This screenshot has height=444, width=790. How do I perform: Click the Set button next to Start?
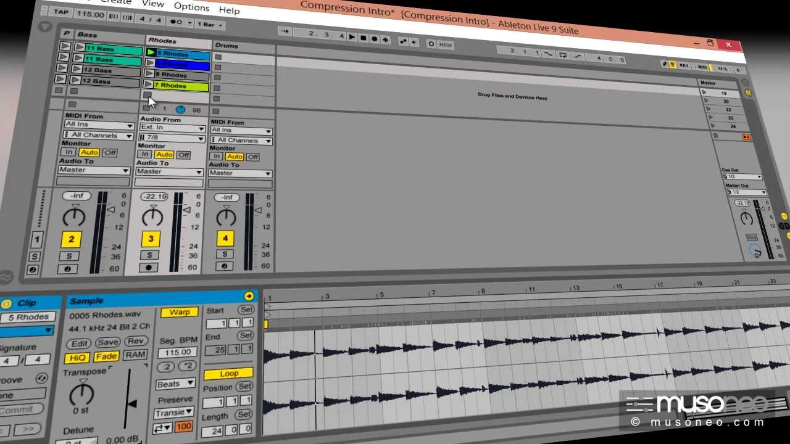[x=246, y=310]
